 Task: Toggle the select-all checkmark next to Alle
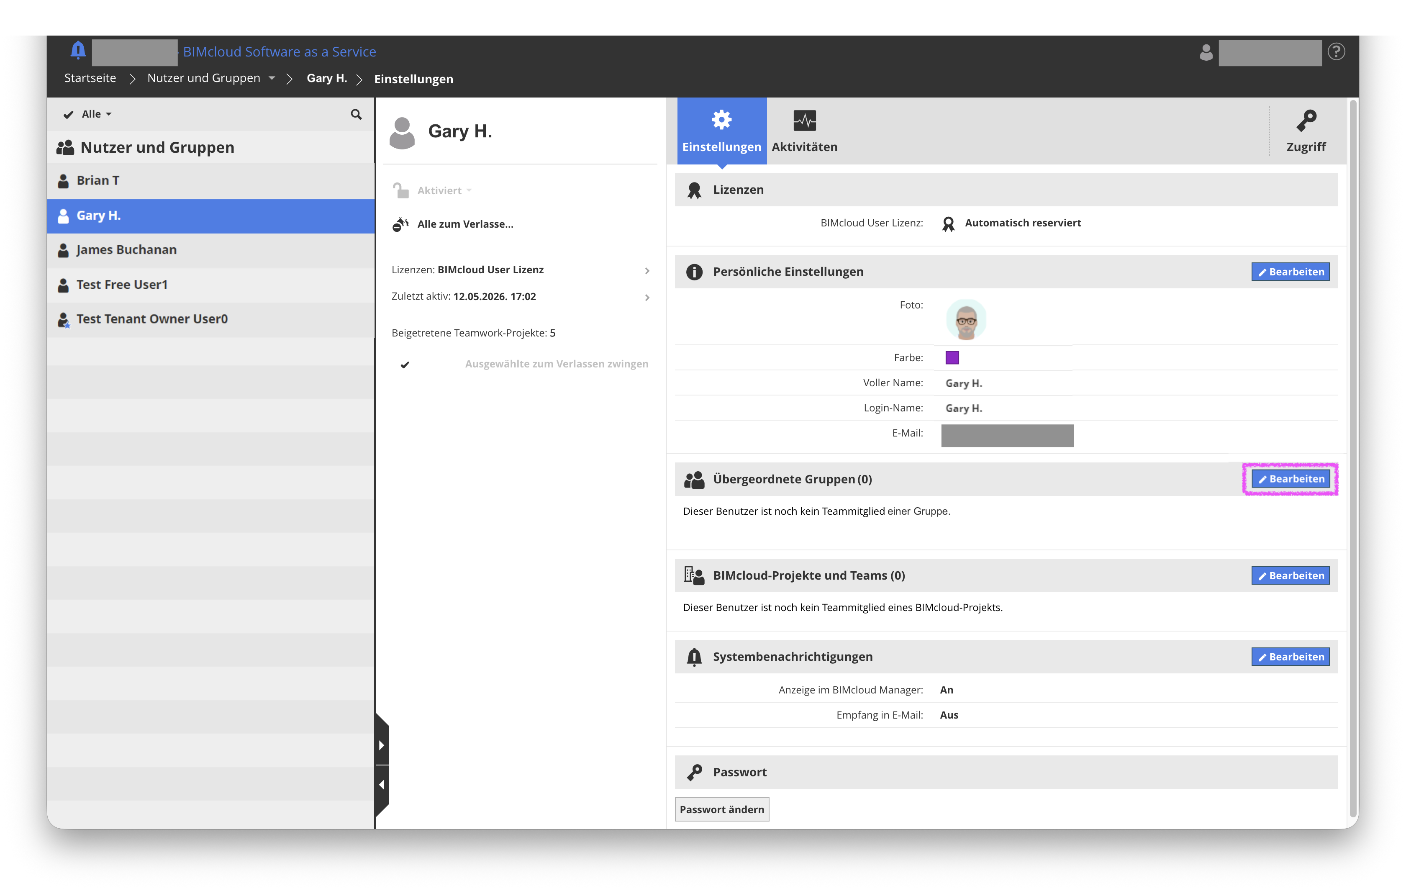pyautogui.click(x=68, y=114)
